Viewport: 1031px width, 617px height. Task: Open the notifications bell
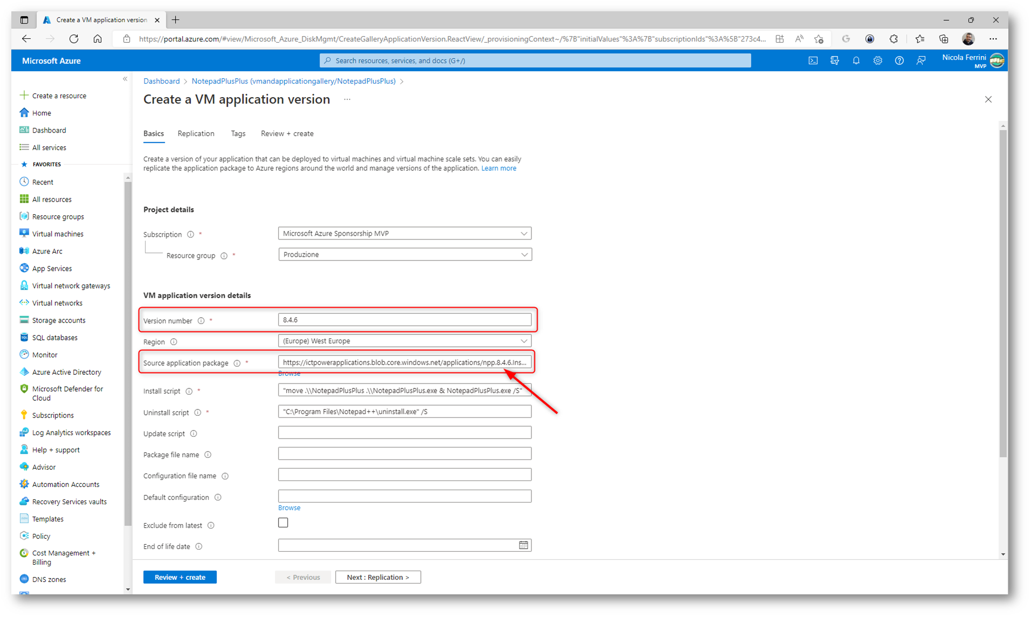[x=856, y=61]
